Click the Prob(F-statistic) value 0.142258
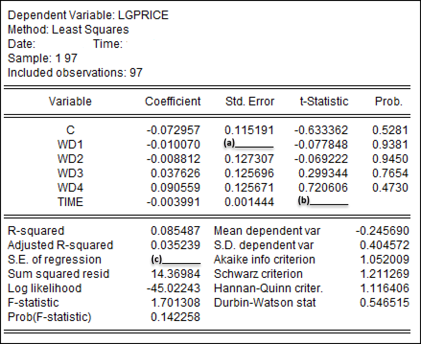This screenshot has width=421, height=344. (175, 317)
